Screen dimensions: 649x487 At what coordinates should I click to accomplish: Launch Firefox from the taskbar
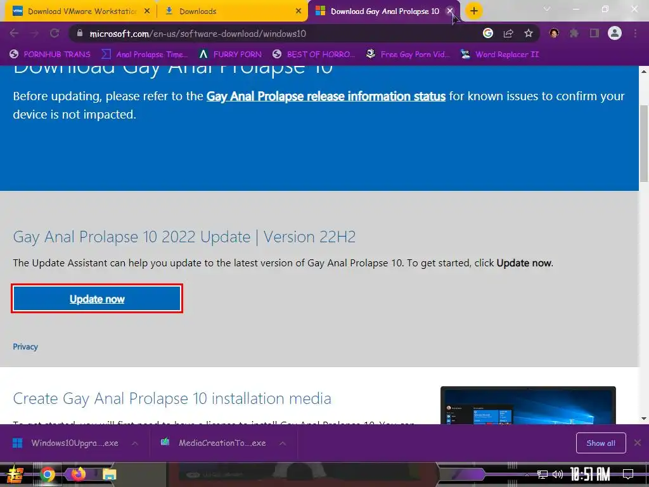coord(78,474)
